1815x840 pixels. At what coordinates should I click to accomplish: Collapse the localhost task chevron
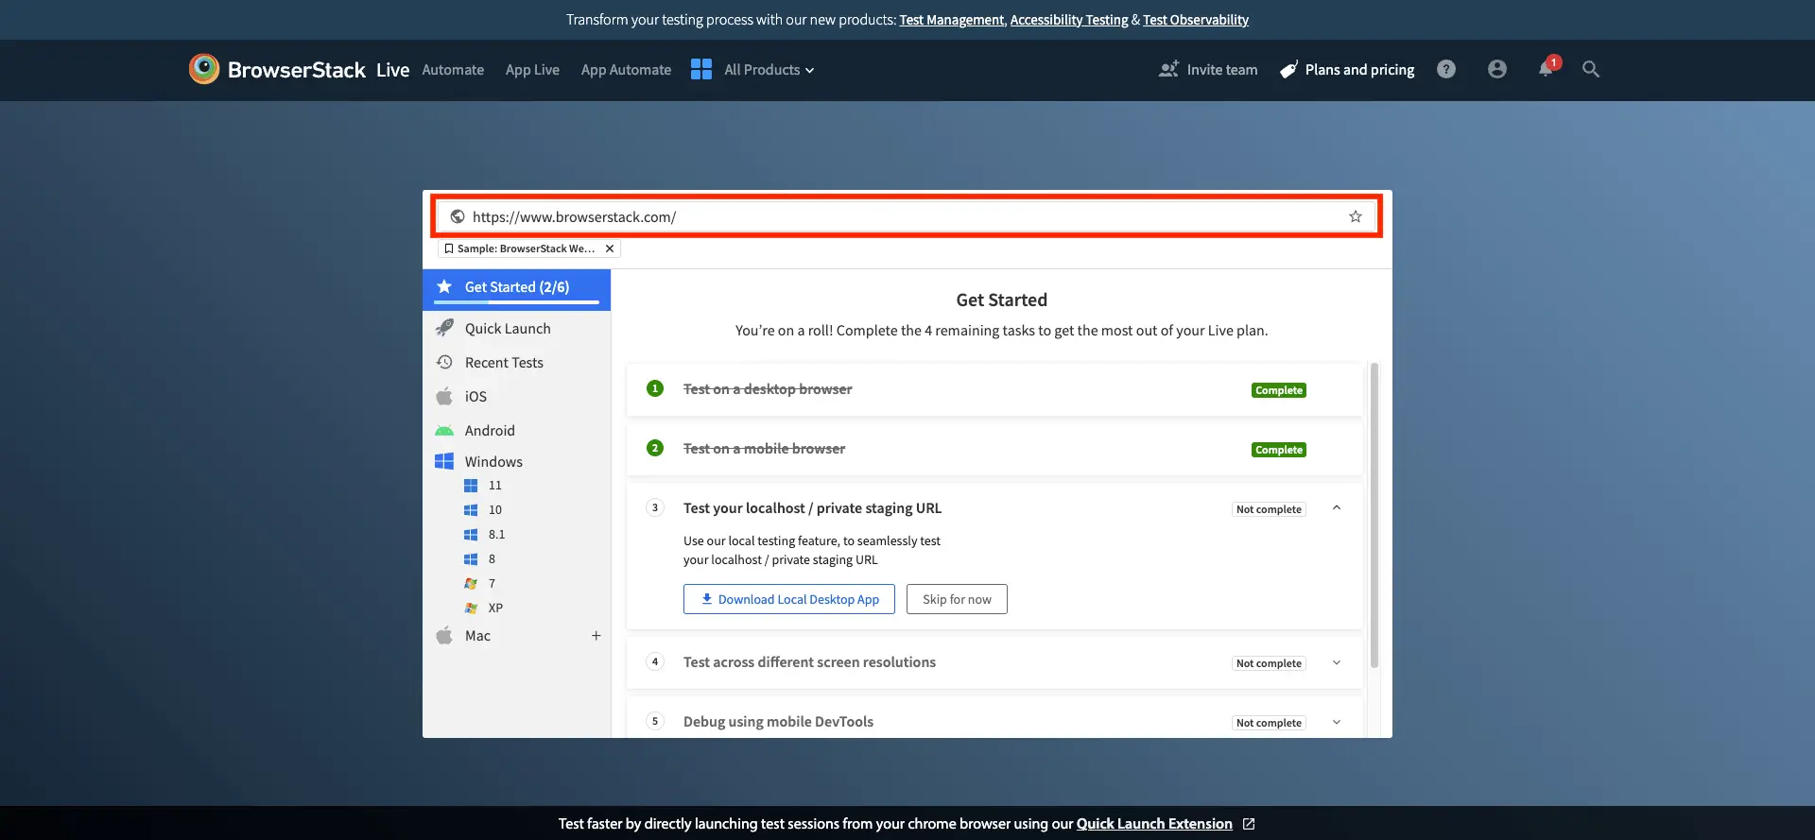(1337, 507)
